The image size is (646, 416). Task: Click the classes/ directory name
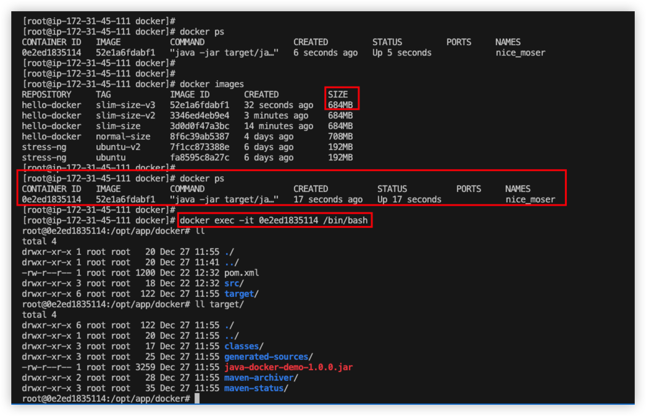[x=244, y=346]
